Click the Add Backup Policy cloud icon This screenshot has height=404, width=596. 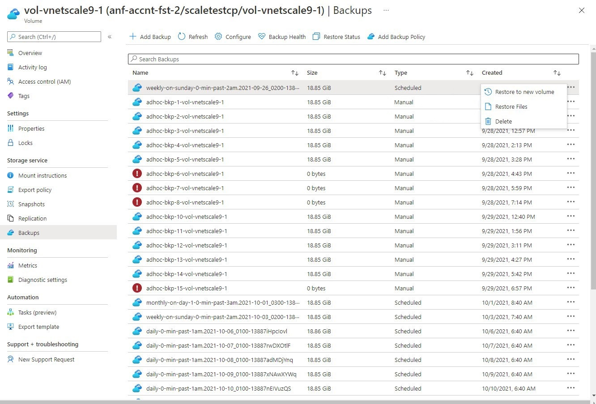pos(371,37)
